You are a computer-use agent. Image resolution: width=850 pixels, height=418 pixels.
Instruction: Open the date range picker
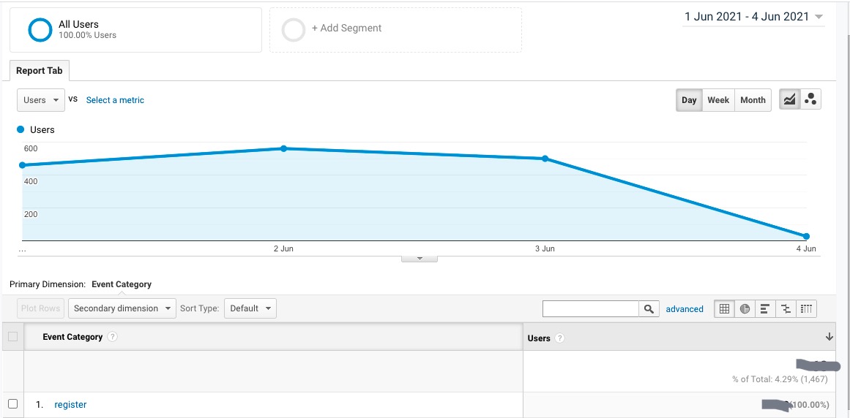point(753,17)
